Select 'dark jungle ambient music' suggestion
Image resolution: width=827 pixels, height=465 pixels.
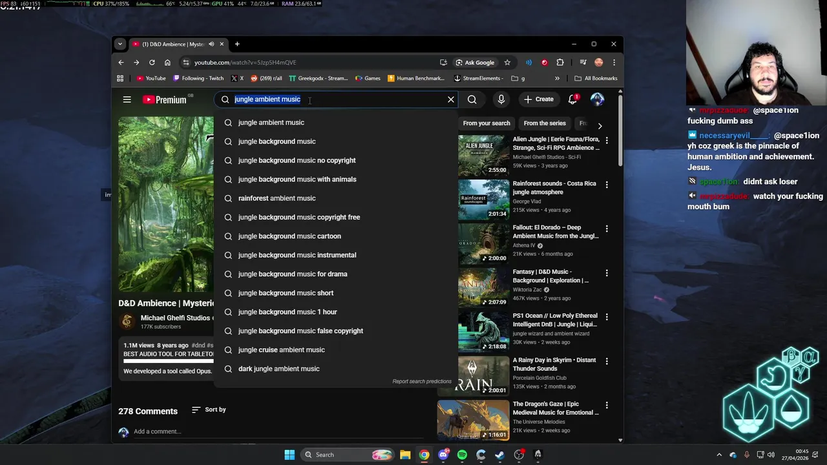point(336,369)
